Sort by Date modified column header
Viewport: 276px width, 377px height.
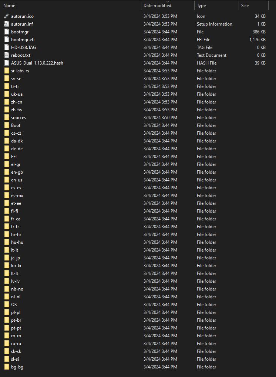157,6
